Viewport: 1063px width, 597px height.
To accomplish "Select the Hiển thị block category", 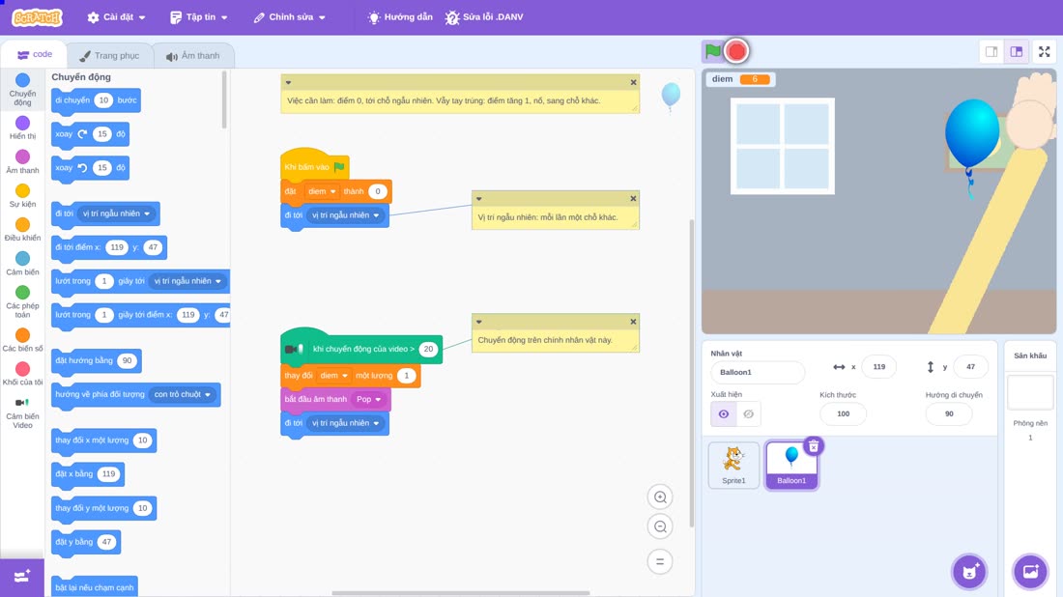I will [22, 128].
